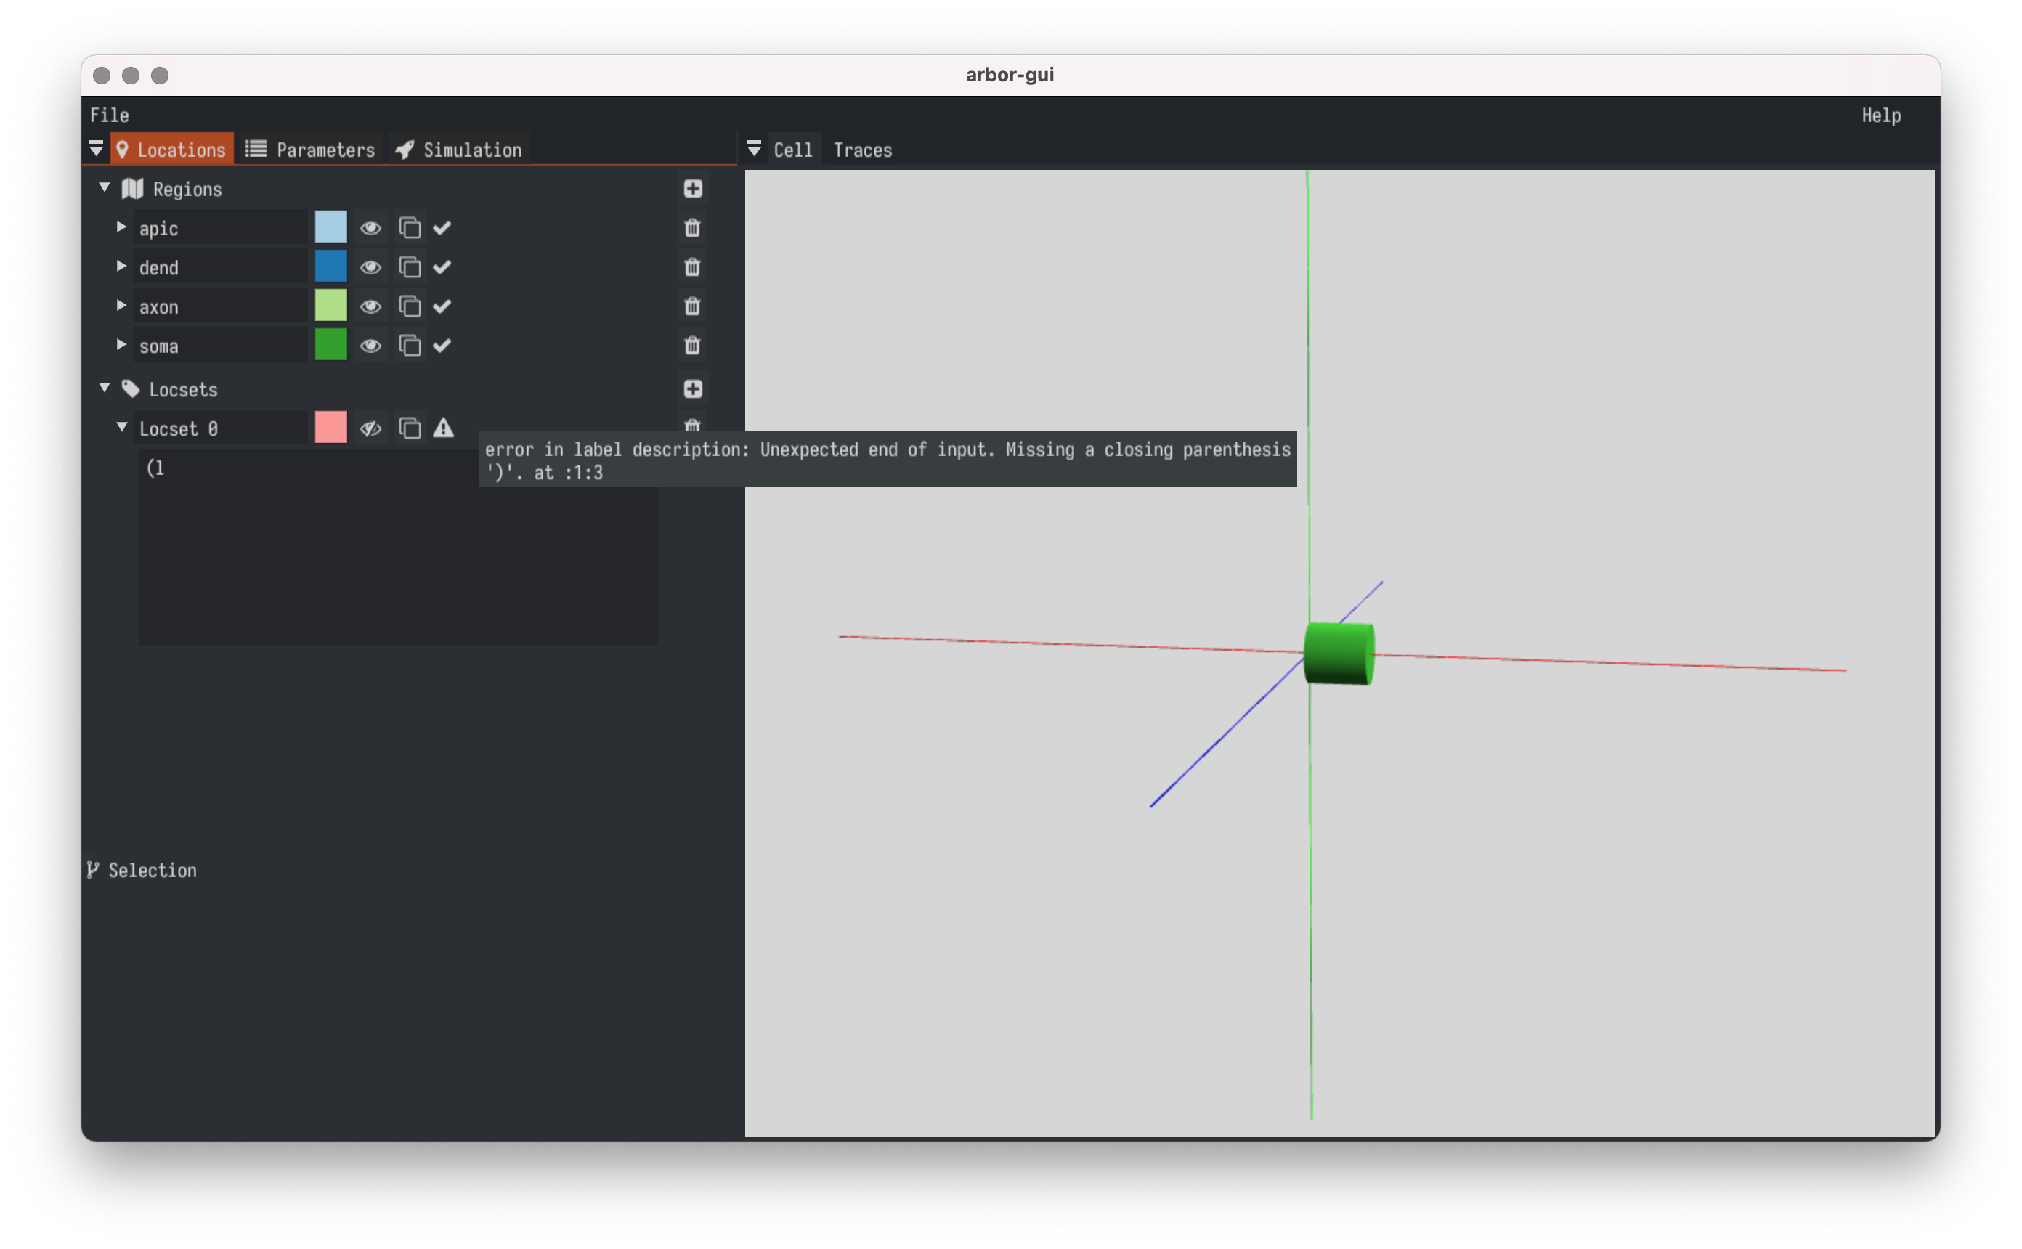This screenshot has width=2022, height=1249.
Task: Click Help menu item
Action: (x=1883, y=115)
